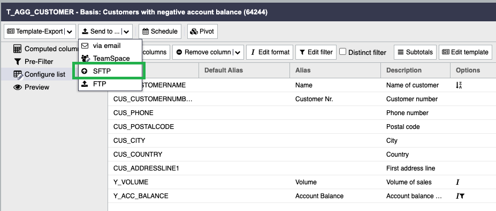Click format icon in Y_VOLUME row options
Viewport: 496px width, 211px height.
coord(457,182)
